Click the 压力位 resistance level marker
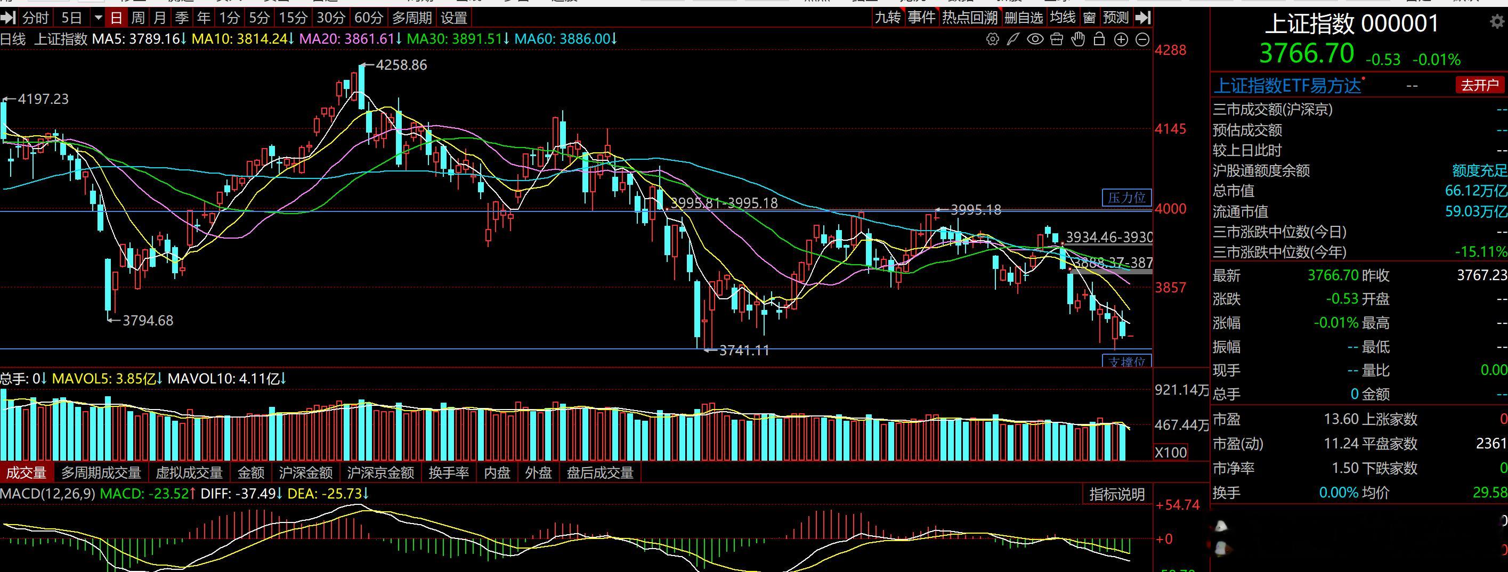This screenshot has width=1508, height=572. [x=1126, y=197]
